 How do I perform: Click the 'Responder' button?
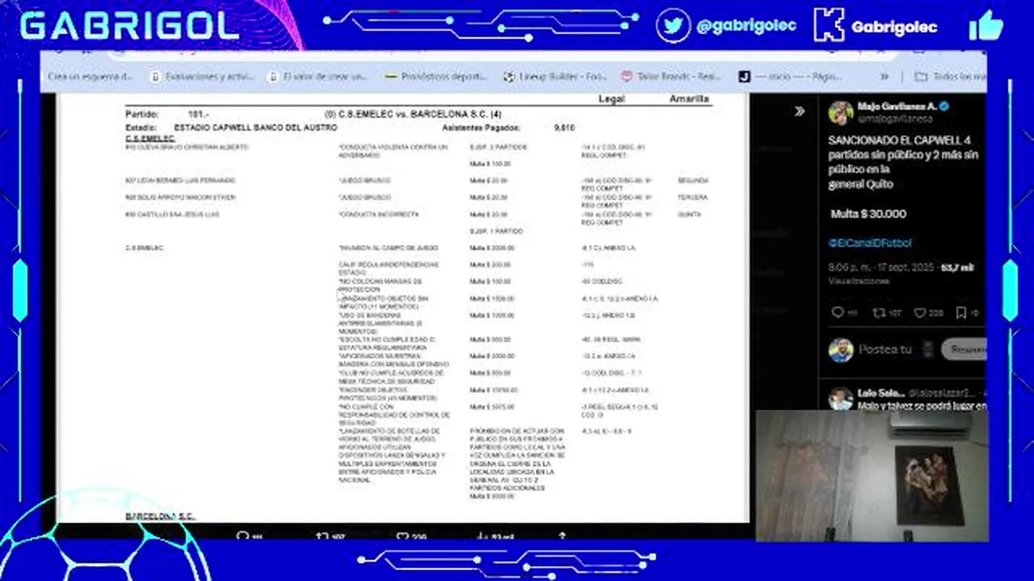click(x=965, y=349)
